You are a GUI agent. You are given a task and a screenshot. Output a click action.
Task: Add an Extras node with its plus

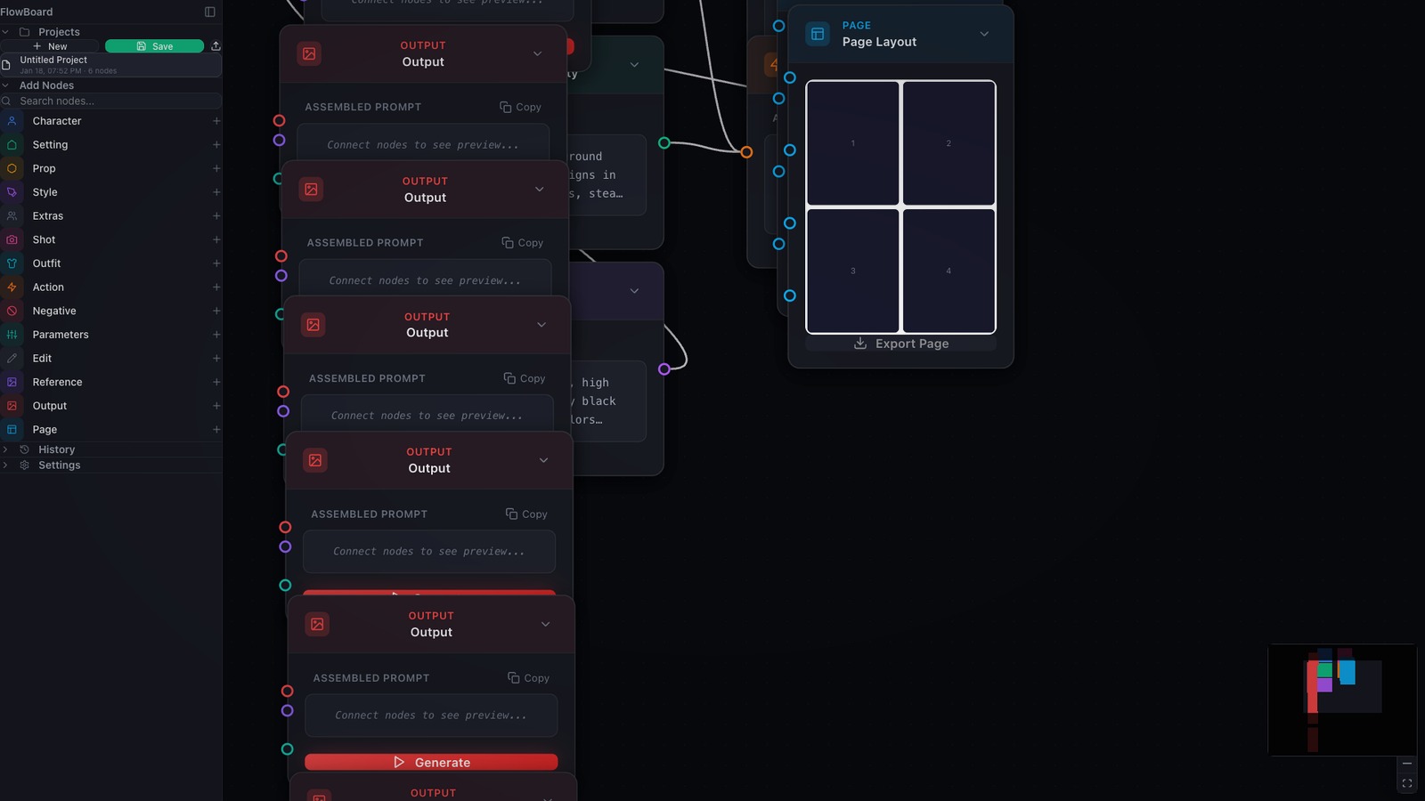click(216, 216)
